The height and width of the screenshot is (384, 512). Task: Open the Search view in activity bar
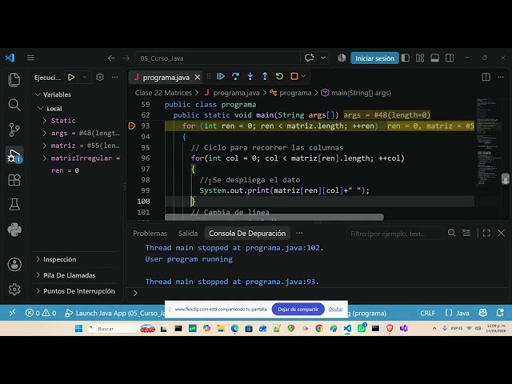pyautogui.click(x=14, y=105)
